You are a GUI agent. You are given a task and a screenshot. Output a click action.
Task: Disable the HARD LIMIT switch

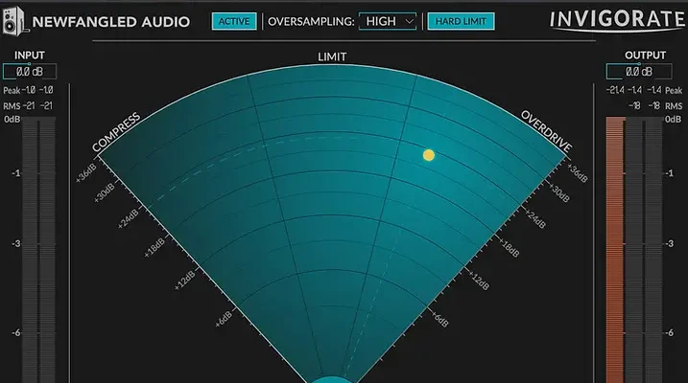point(460,20)
